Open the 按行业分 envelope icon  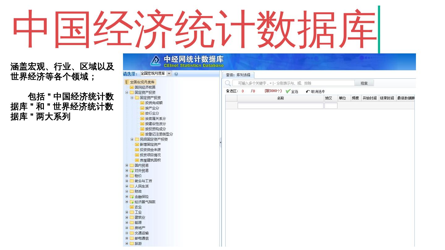[142, 113]
